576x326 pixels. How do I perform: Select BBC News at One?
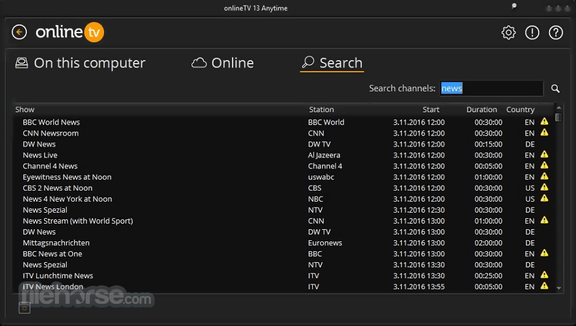point(52,254)
